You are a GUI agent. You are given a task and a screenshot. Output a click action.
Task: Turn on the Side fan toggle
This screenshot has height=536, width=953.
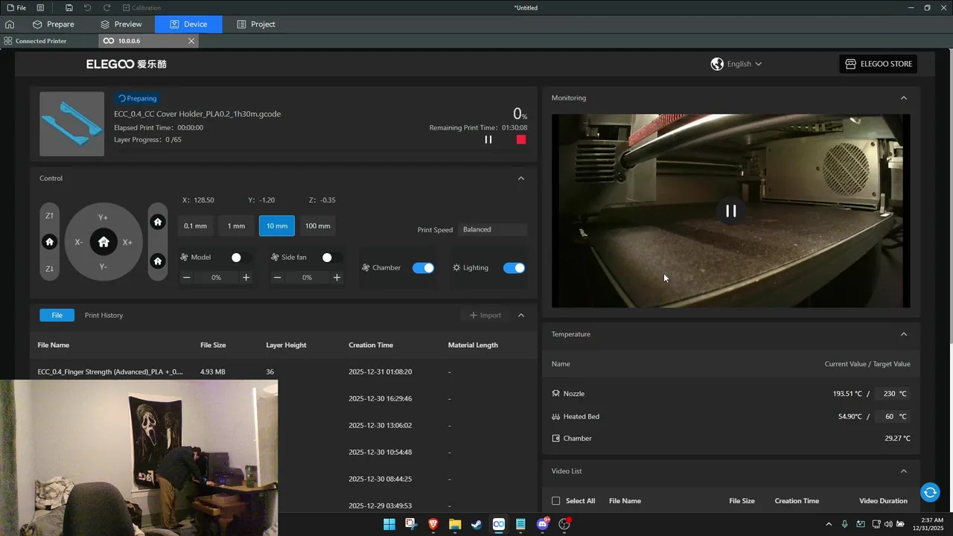[x=331, y=257]
